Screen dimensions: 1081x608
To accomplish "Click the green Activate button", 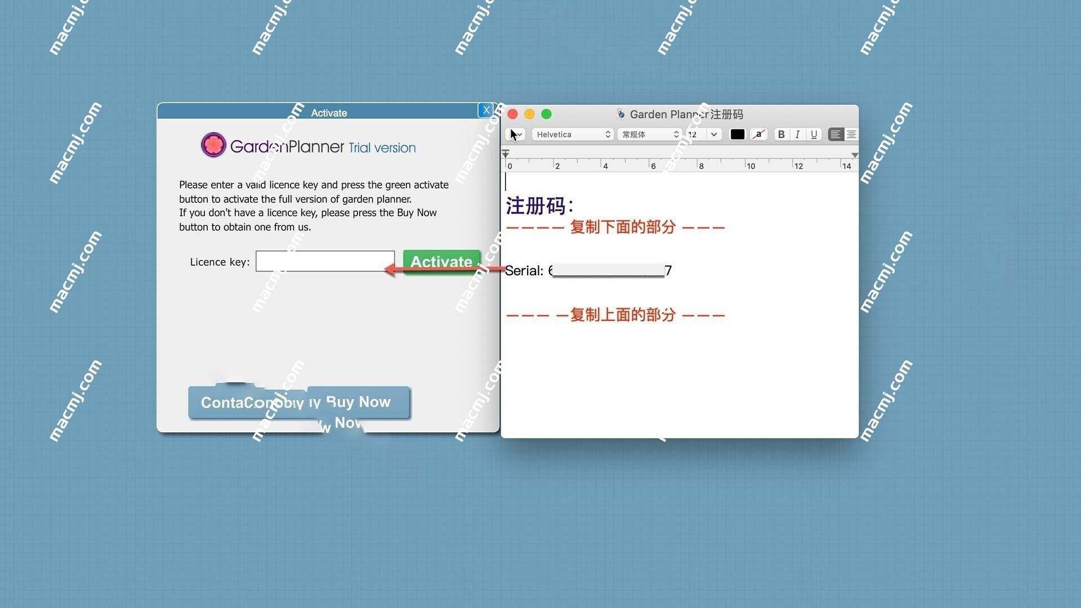I will point(442,262).
